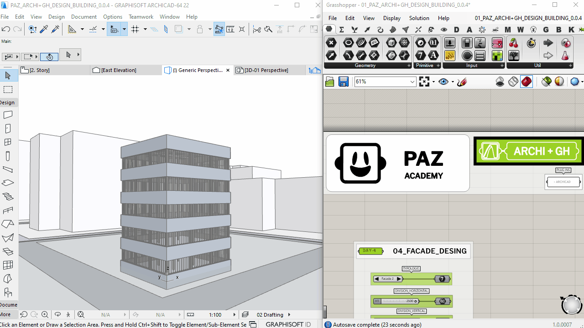The image size is (584, 328).
Task: Open the Grasshopper Params hexagon tab
Action: tap(329, 29)
